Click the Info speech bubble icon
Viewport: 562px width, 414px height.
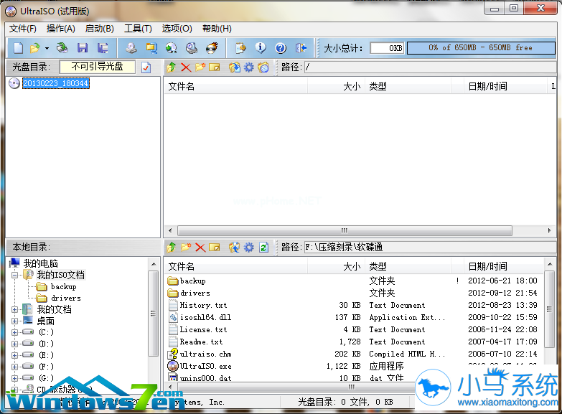click(261, 47)
